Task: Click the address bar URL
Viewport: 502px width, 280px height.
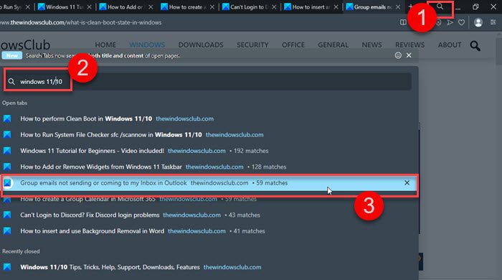Action: coord(80,22)
